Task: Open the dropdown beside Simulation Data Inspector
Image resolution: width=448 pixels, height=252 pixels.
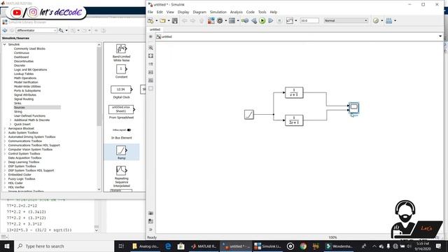Action: 295,20
